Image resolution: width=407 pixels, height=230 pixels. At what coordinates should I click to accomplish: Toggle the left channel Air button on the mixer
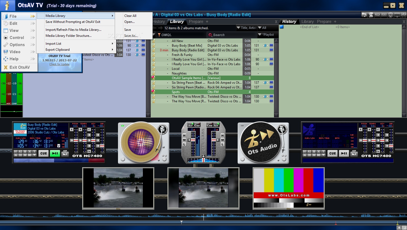190,125
